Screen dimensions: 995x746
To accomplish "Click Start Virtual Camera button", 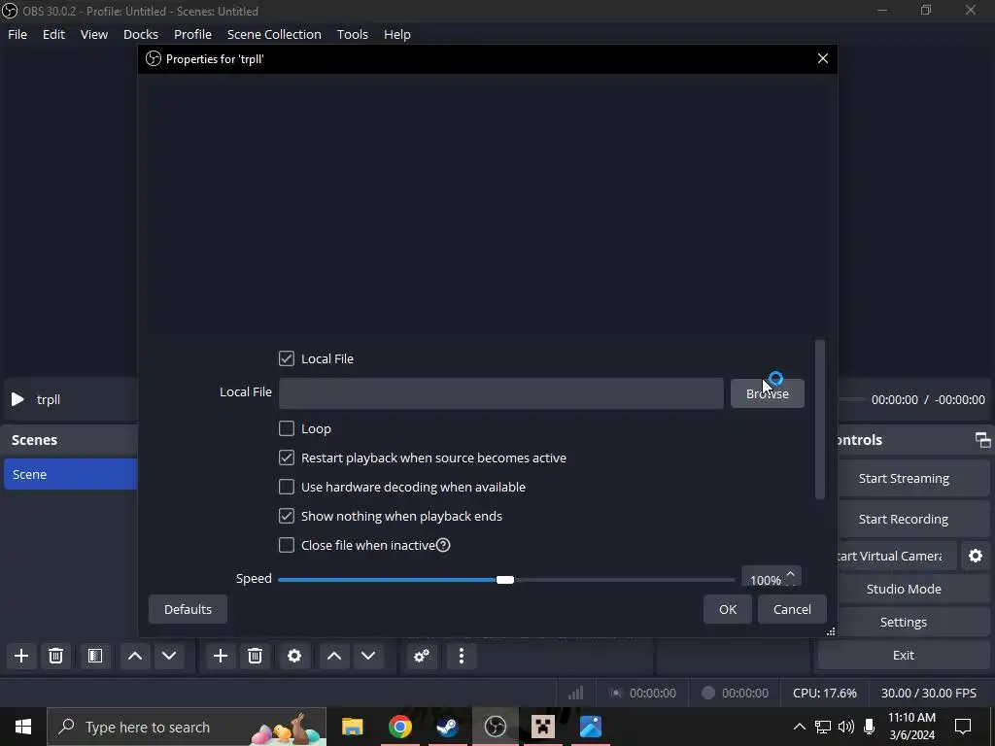I will (x=897, y=556).
